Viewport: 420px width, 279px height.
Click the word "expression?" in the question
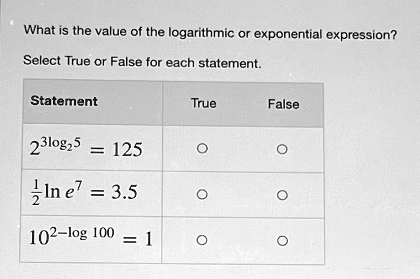point(361,35)
